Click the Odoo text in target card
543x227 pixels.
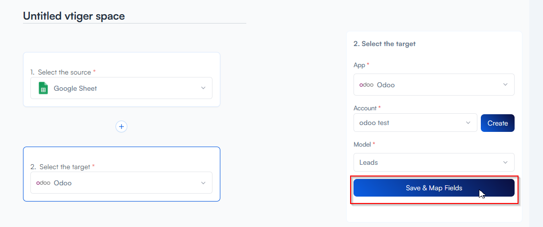pos(63,183)
